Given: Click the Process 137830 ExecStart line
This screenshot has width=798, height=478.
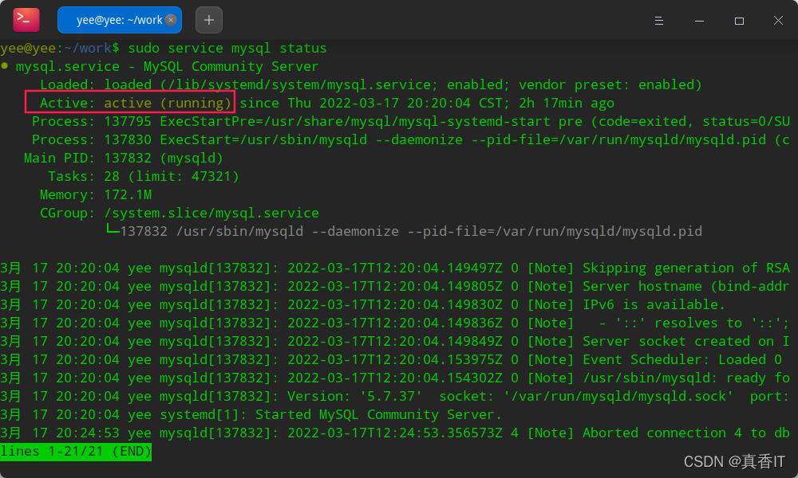Looking at the screenshot, I should (x=411, y=139).
